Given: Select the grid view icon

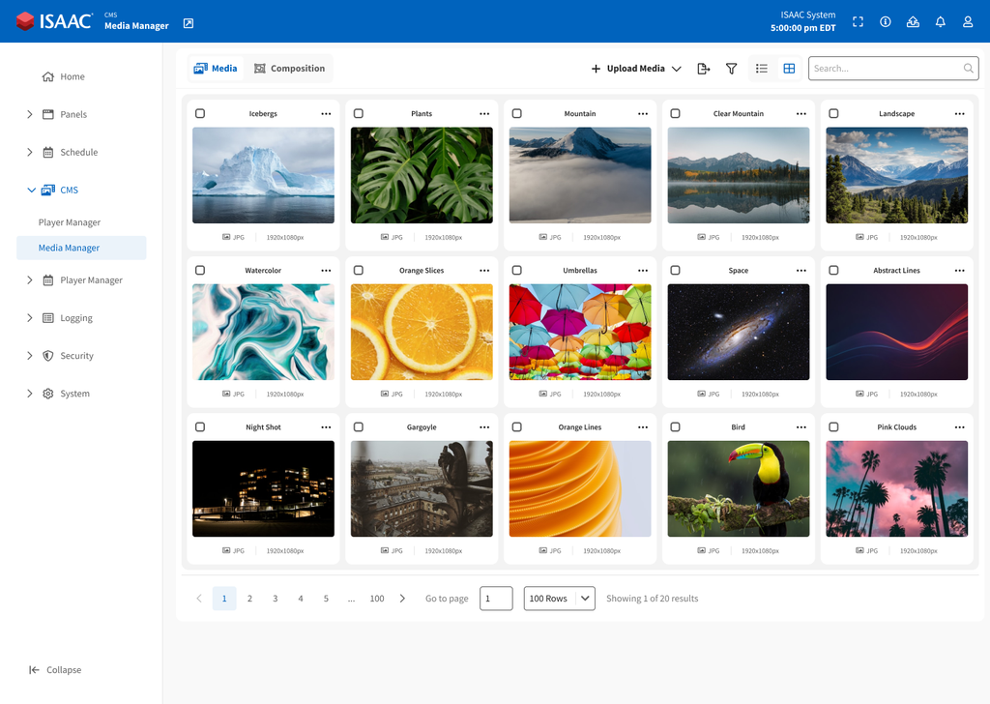Looking at the screenshot, I should [x=790, y=69].
